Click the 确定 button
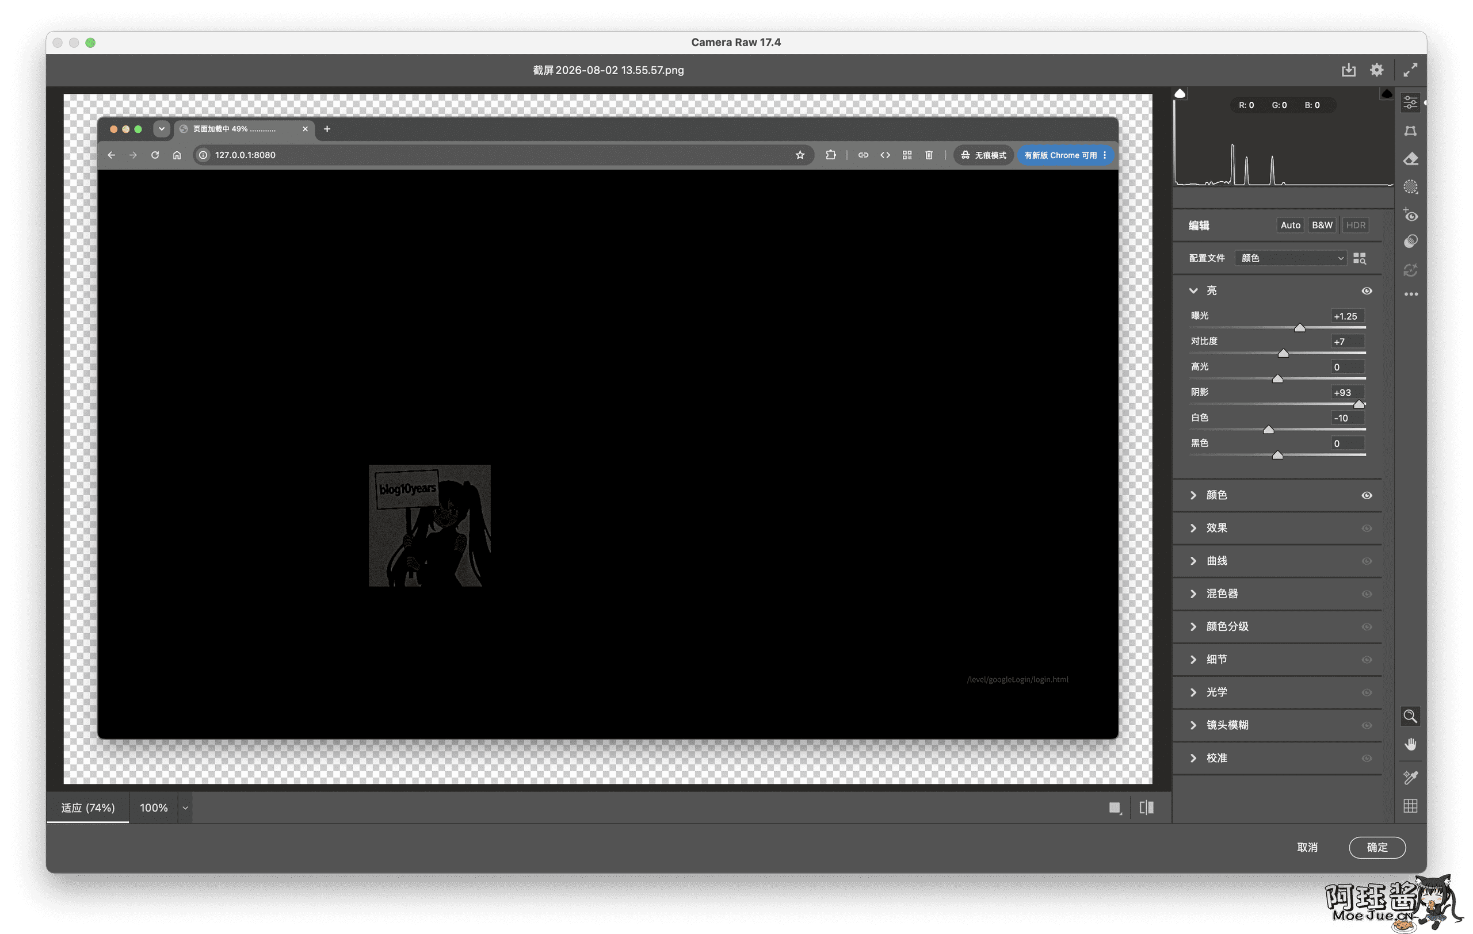Viewport: 1473px width, 934px height. [1377, 847]
